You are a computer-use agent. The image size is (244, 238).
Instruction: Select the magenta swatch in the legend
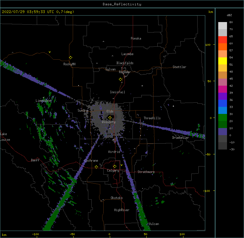point(222,89)
